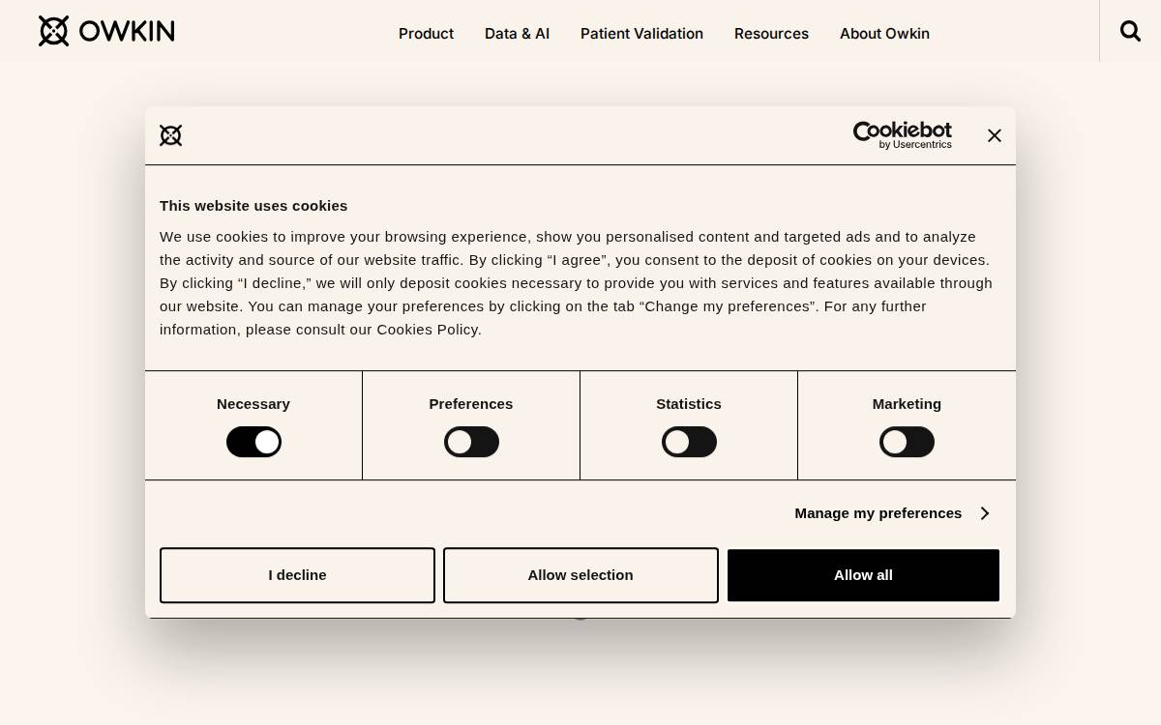Click the Owkin emblem in cookie dialog
The width and height of the screenshot is (1161, 725).
coord(171,135)
